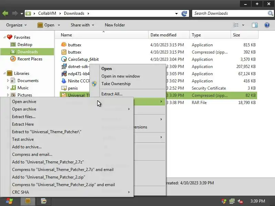Choose Open in new window
This screenshot has width=275, height=206.
(x=121, y=76)
